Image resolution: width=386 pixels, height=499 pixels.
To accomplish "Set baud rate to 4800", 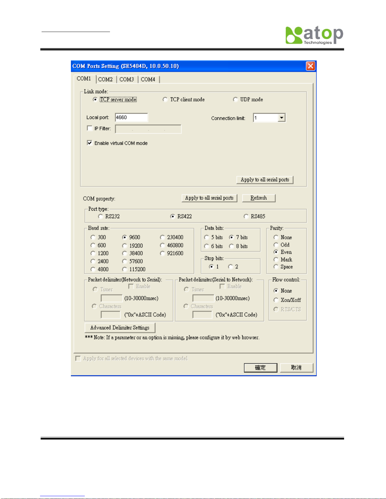I will (93, 269).
